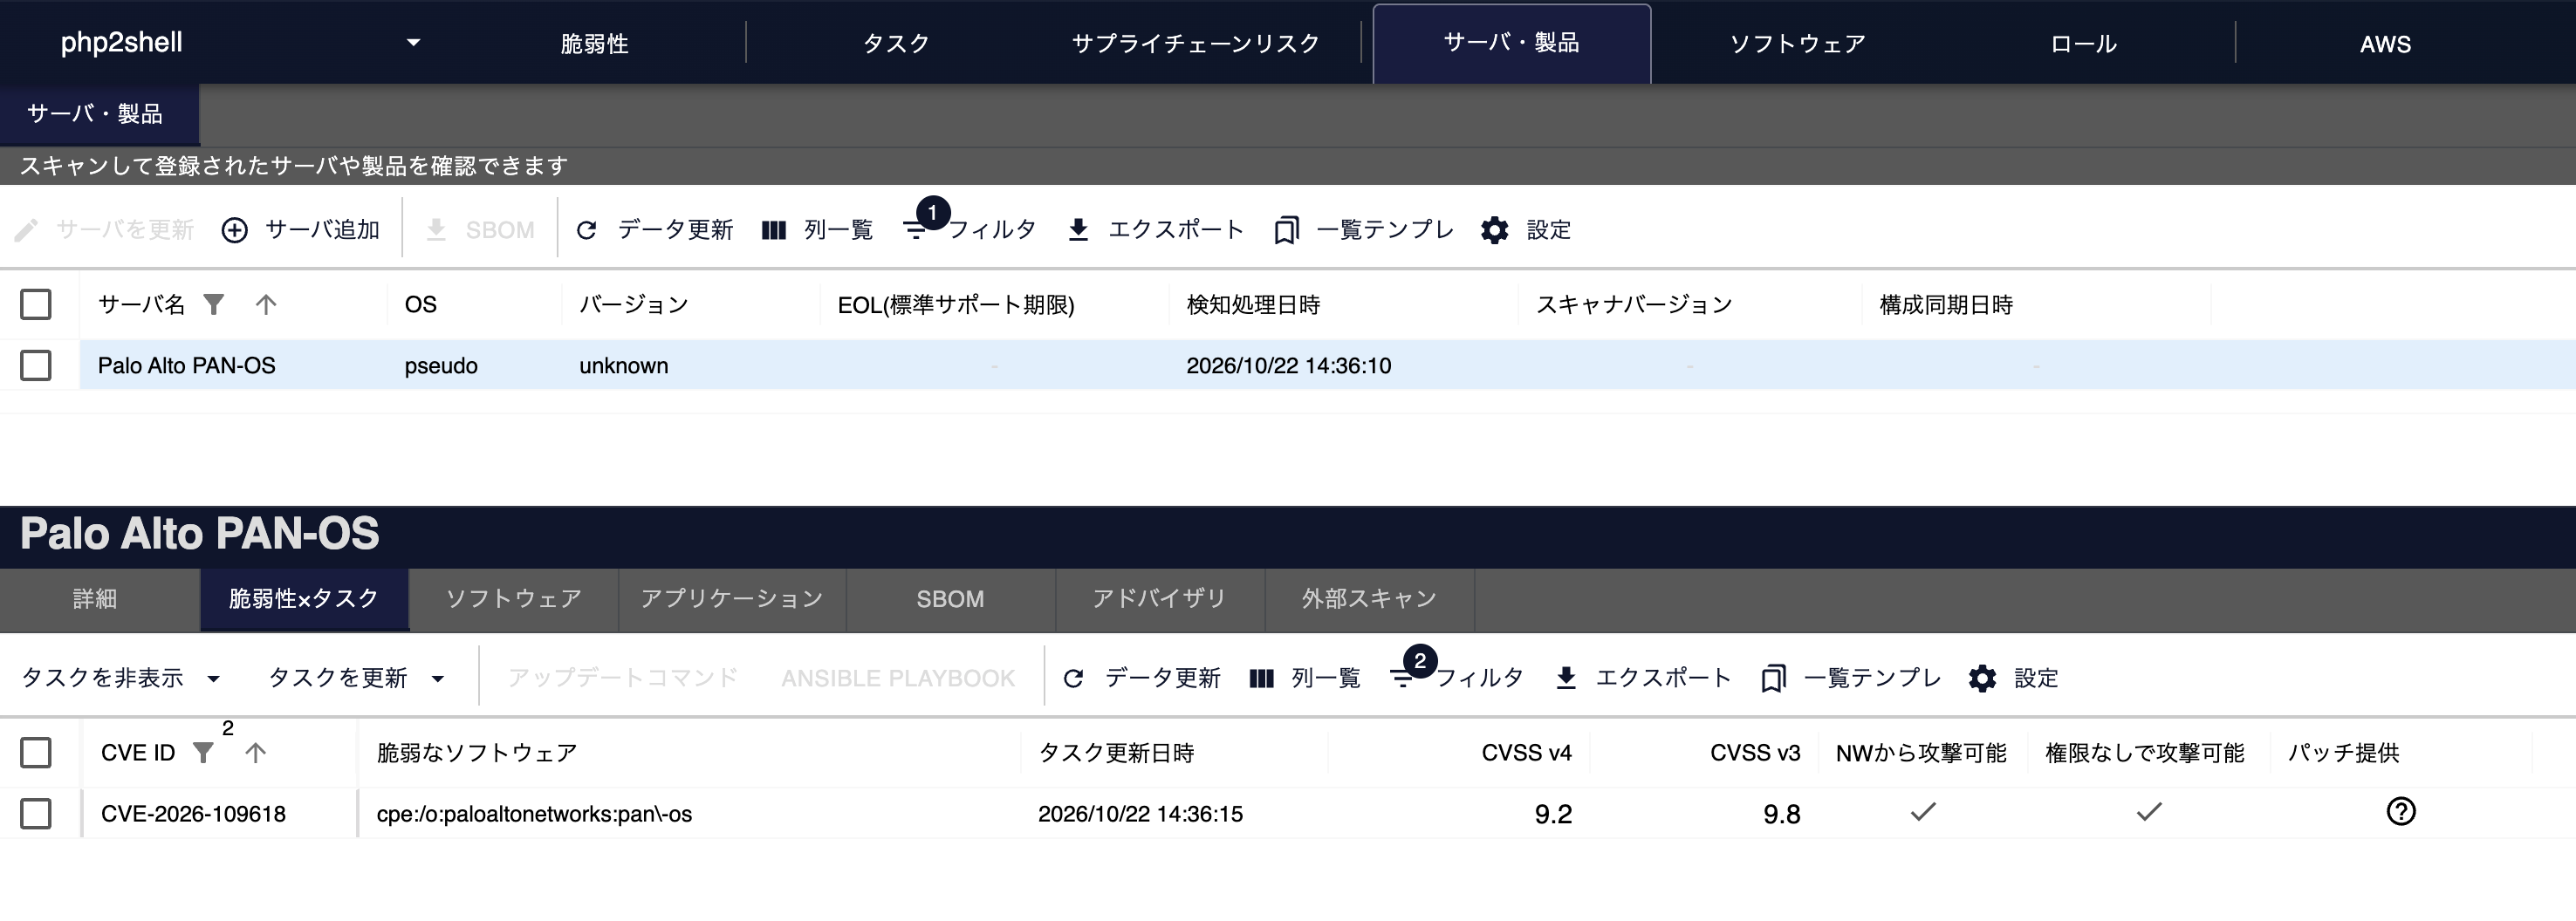Check the CVE-2026-109618 row checkbox

point(36,813)
